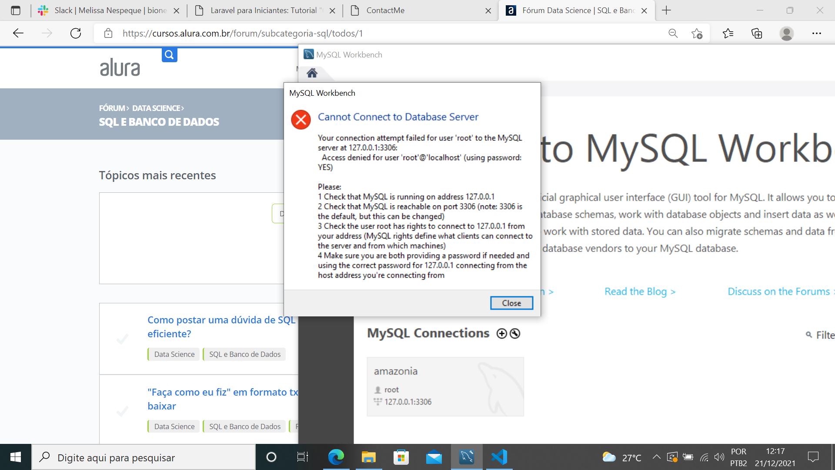The width and height of the screenshot is (835, 470).
Task: Click the Alura search magnifier icon
Action: click(x=170, y=55)
